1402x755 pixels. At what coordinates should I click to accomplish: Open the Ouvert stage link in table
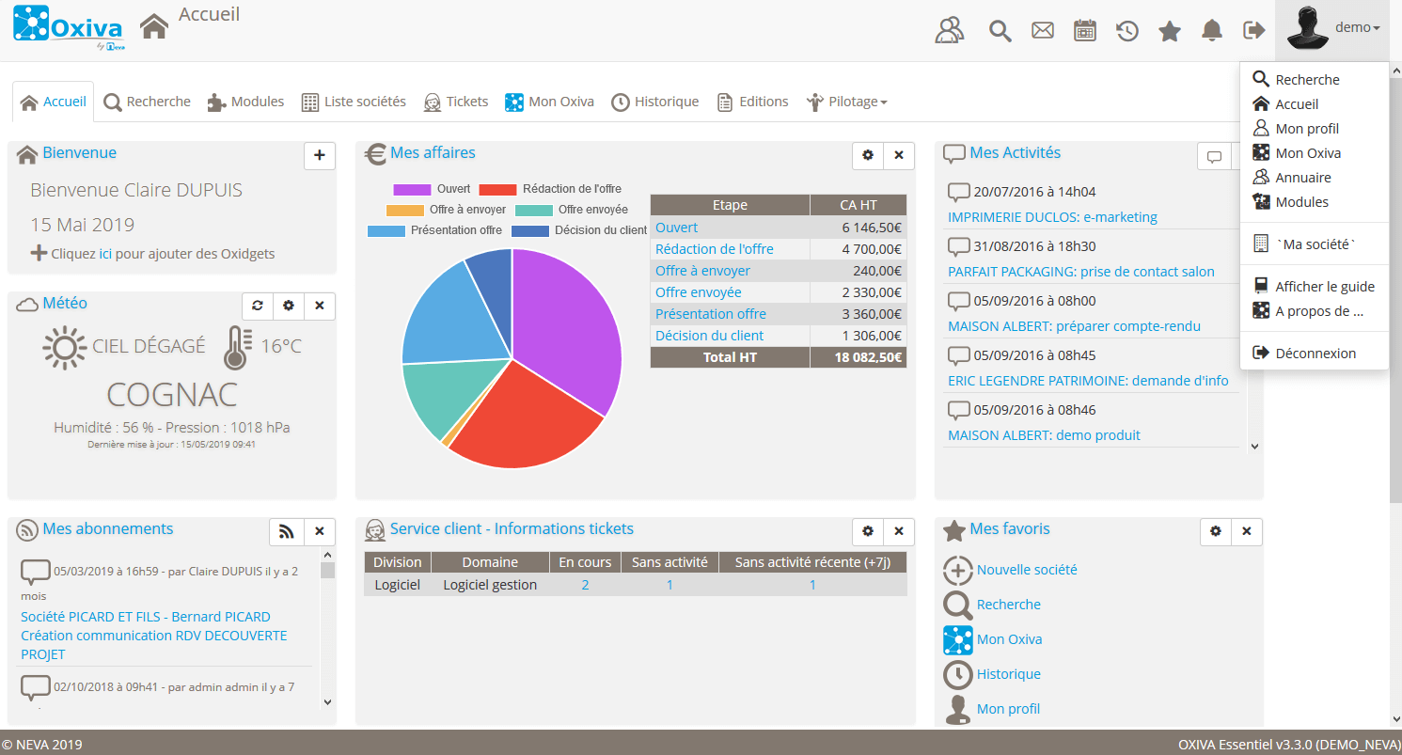tap(677, 228)
